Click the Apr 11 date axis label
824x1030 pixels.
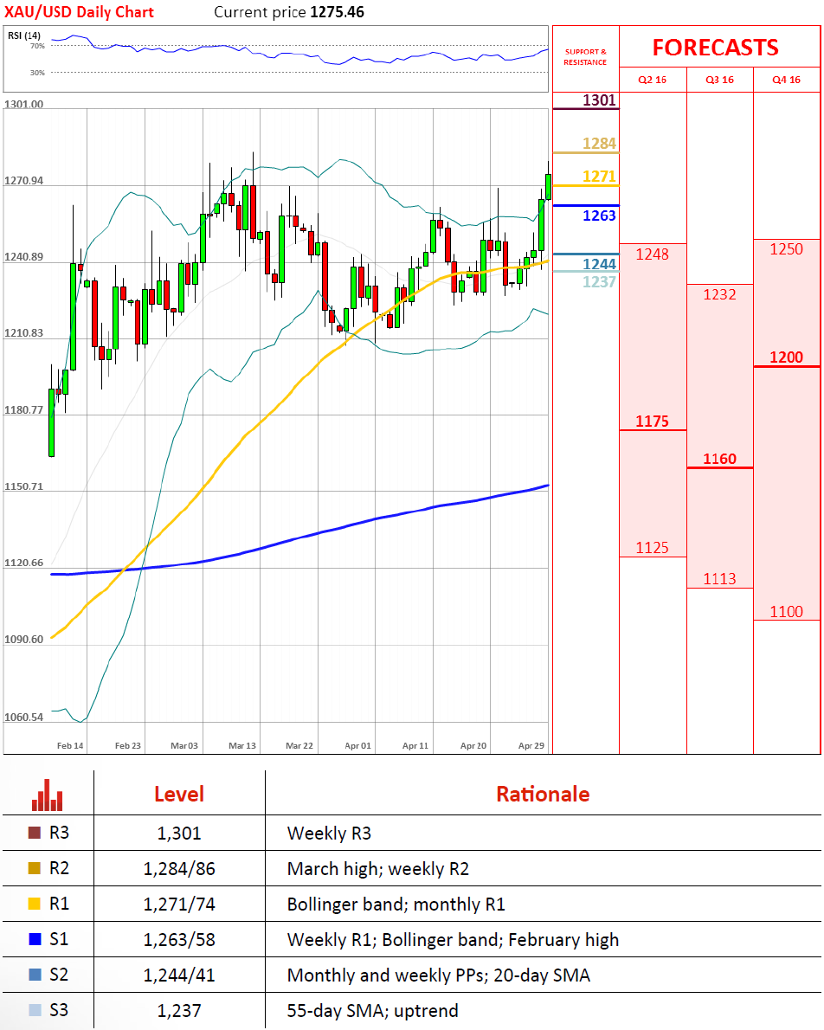pos(415,745)
